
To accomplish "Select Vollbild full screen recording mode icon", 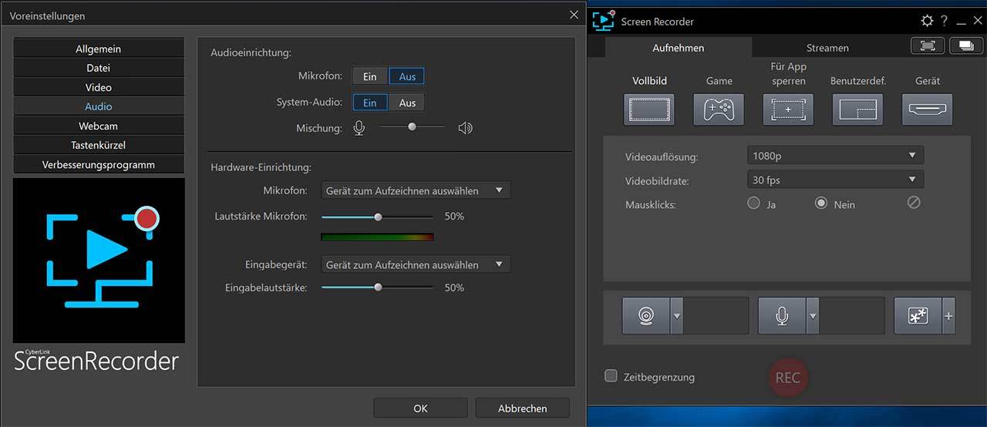I will click(648, 109).
